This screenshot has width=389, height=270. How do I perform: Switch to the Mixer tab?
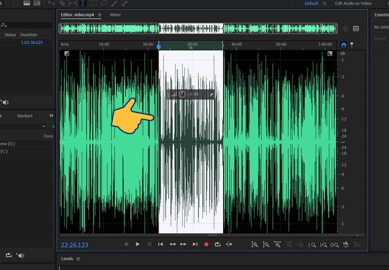coord(116,15)
